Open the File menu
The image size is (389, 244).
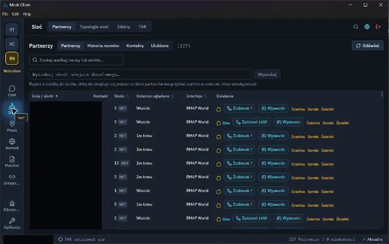coord(5,14)
